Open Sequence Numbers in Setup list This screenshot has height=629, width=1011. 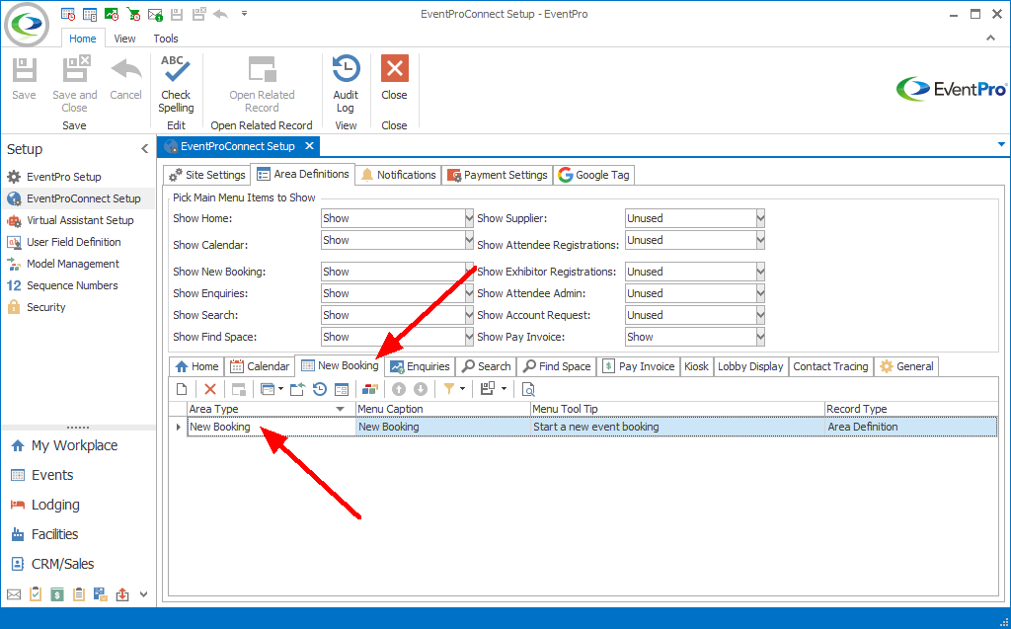pos(72,285)
